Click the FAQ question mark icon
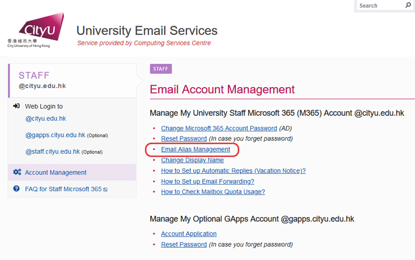 pyautogui.click(x=16, y=189)
